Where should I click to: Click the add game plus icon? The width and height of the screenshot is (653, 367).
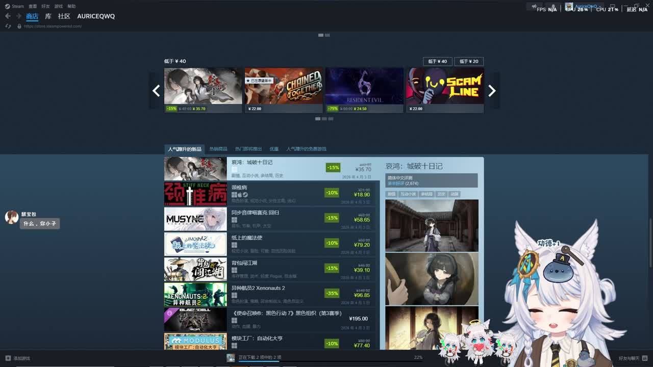point(8,358)
